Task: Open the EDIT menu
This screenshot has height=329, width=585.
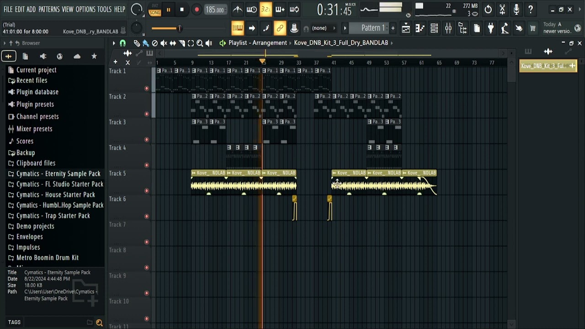Action: pos(20,9)
